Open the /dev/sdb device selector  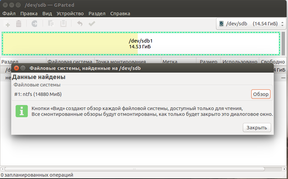click(251, 24)
